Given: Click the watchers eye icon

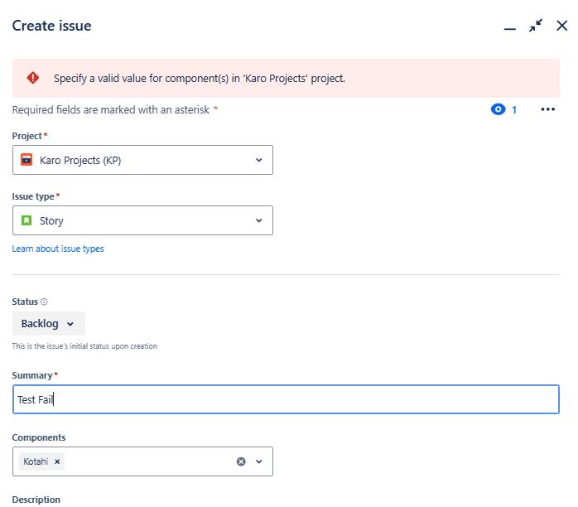Looking at the screenshot, I should [498, 109].
